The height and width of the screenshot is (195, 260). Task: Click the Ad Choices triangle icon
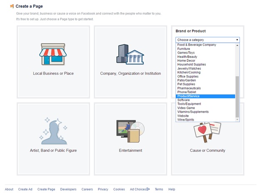(148, 189)
